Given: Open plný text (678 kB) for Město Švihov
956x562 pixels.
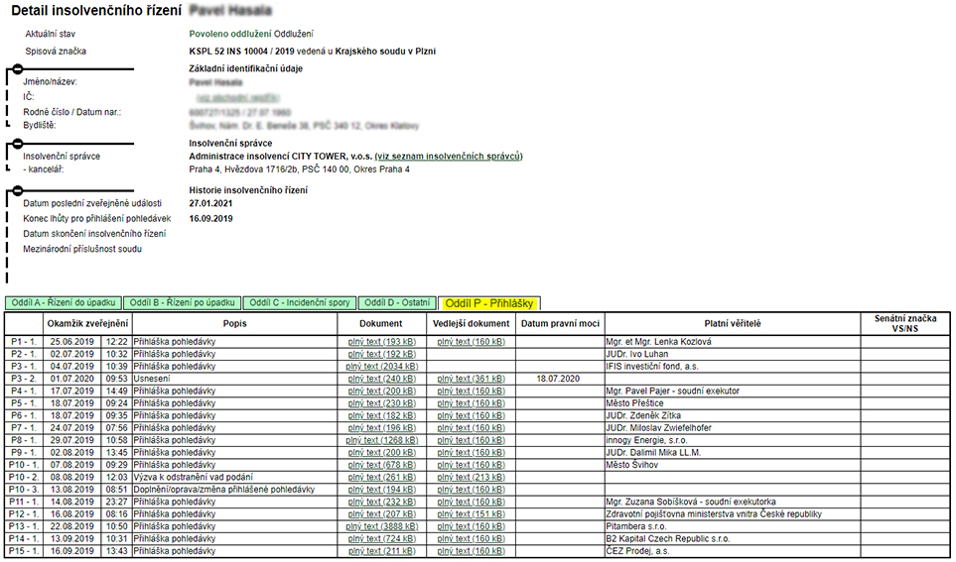Looking at the screenshot, I should click(x=381, y=465).
